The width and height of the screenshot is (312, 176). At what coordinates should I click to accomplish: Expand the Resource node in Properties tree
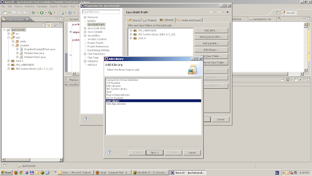point(85,17)
